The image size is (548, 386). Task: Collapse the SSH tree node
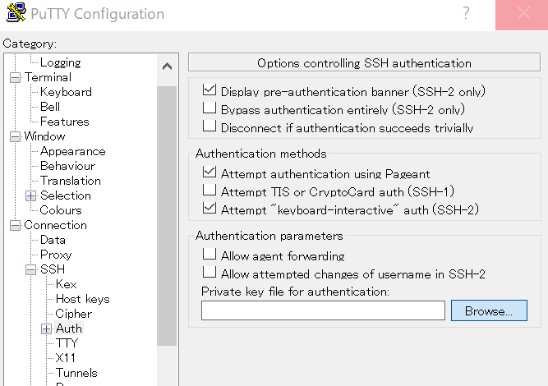point(31,269)
